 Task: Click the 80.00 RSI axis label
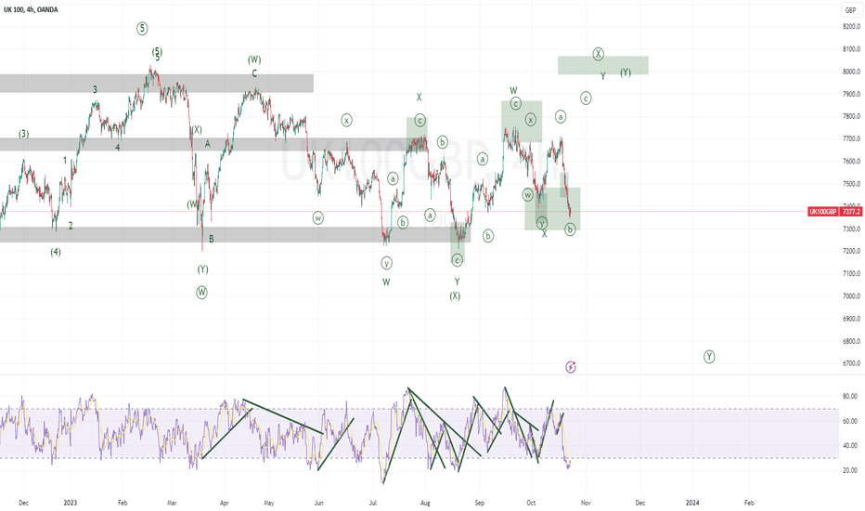tap(850, 397)
